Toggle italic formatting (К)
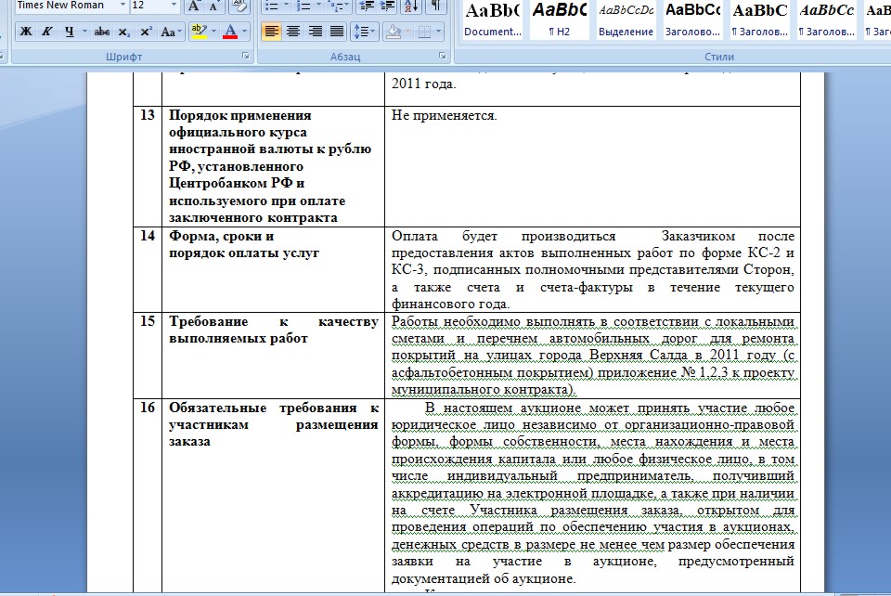This screenshot has height=596, width=891. pyautogui.click(x=46, y=32)
